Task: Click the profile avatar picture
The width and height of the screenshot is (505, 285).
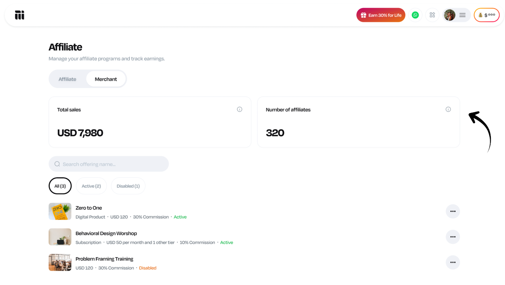Action: pos(449,15)
